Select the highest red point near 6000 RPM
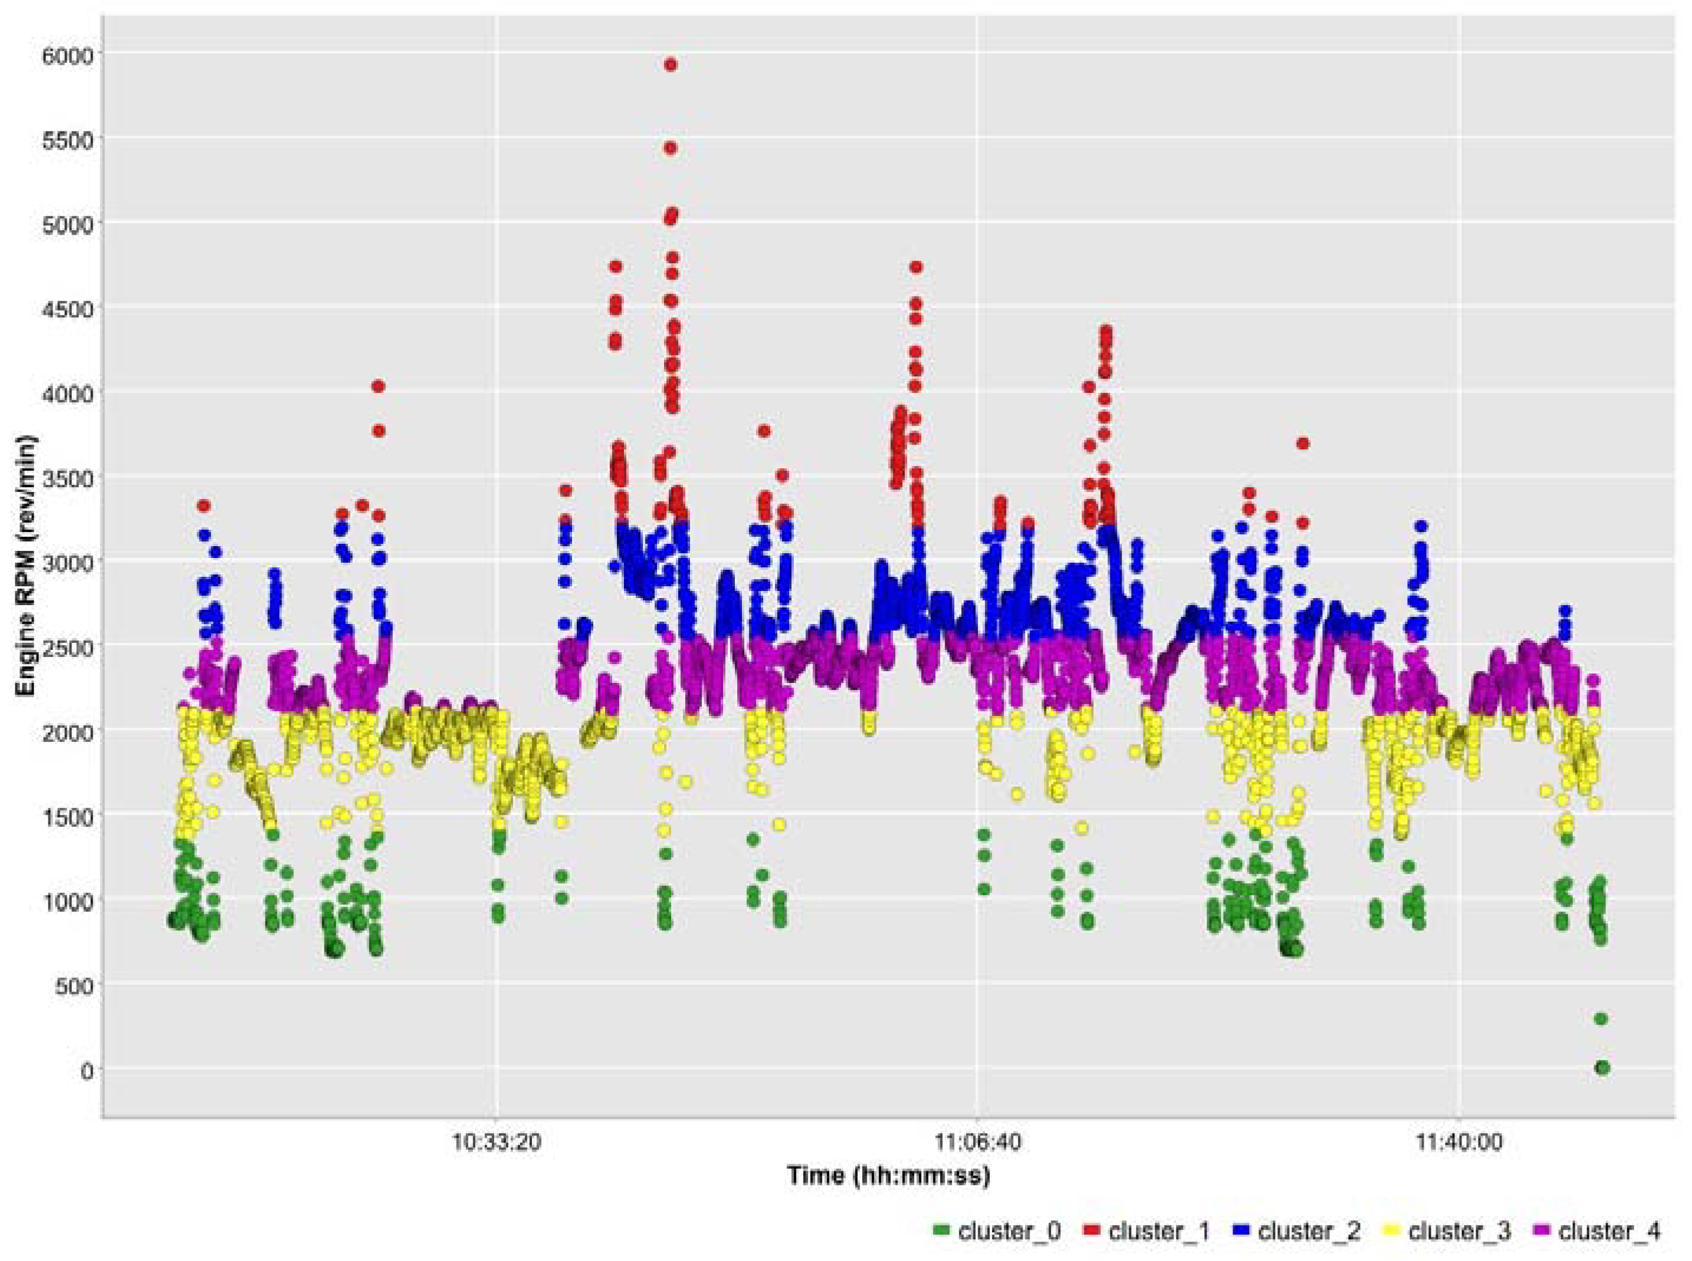 [x=670, y=65]
